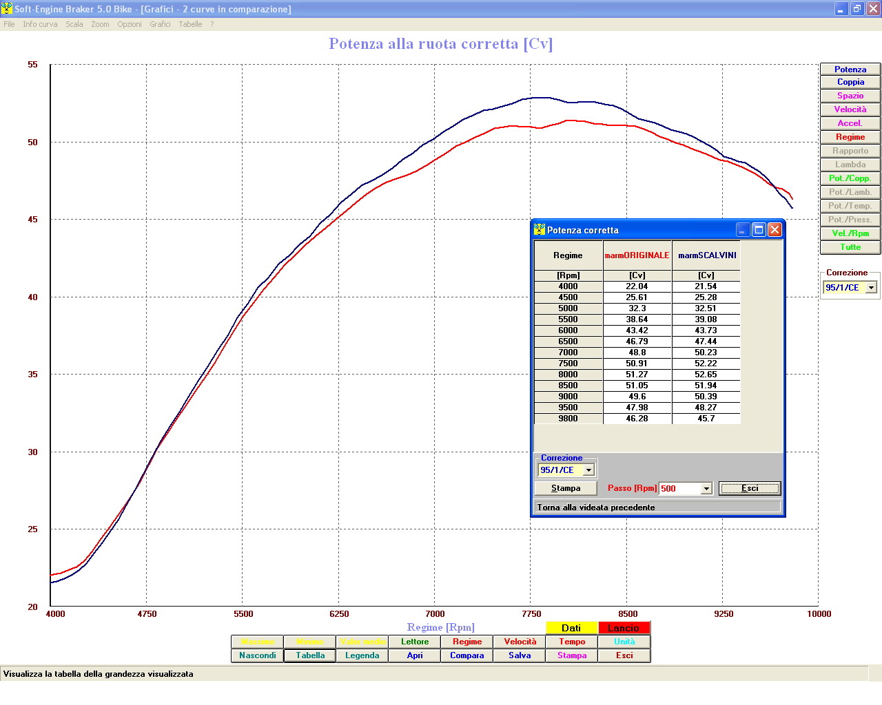Click the Pot./Temp. button
The image size is (882, 705).
tap(850, 206)
